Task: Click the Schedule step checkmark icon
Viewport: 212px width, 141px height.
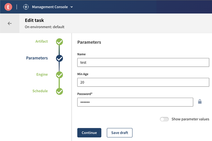Action: (x=59, y=92)
